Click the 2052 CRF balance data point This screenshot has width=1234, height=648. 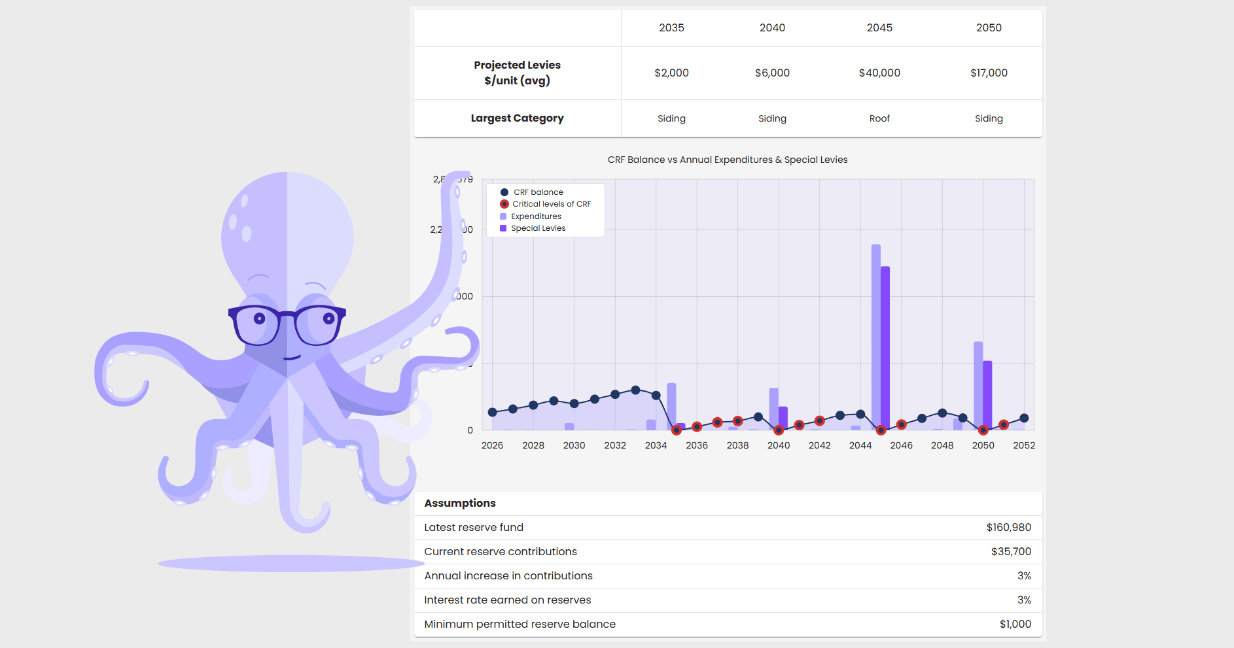1024,418
